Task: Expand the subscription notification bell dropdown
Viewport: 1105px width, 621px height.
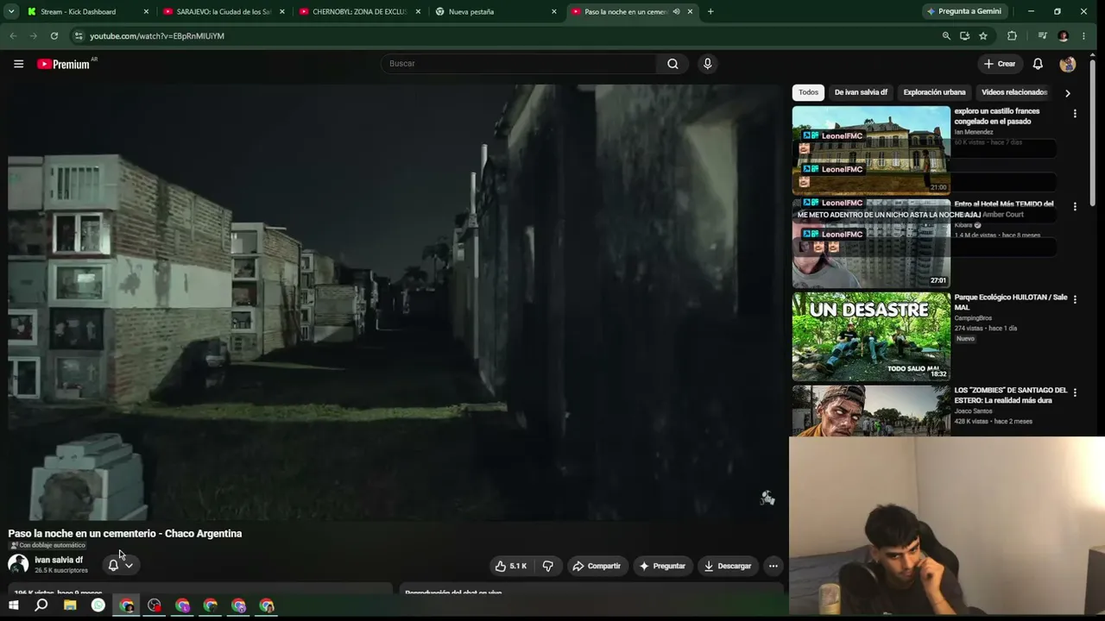Action: pos(121,566)
